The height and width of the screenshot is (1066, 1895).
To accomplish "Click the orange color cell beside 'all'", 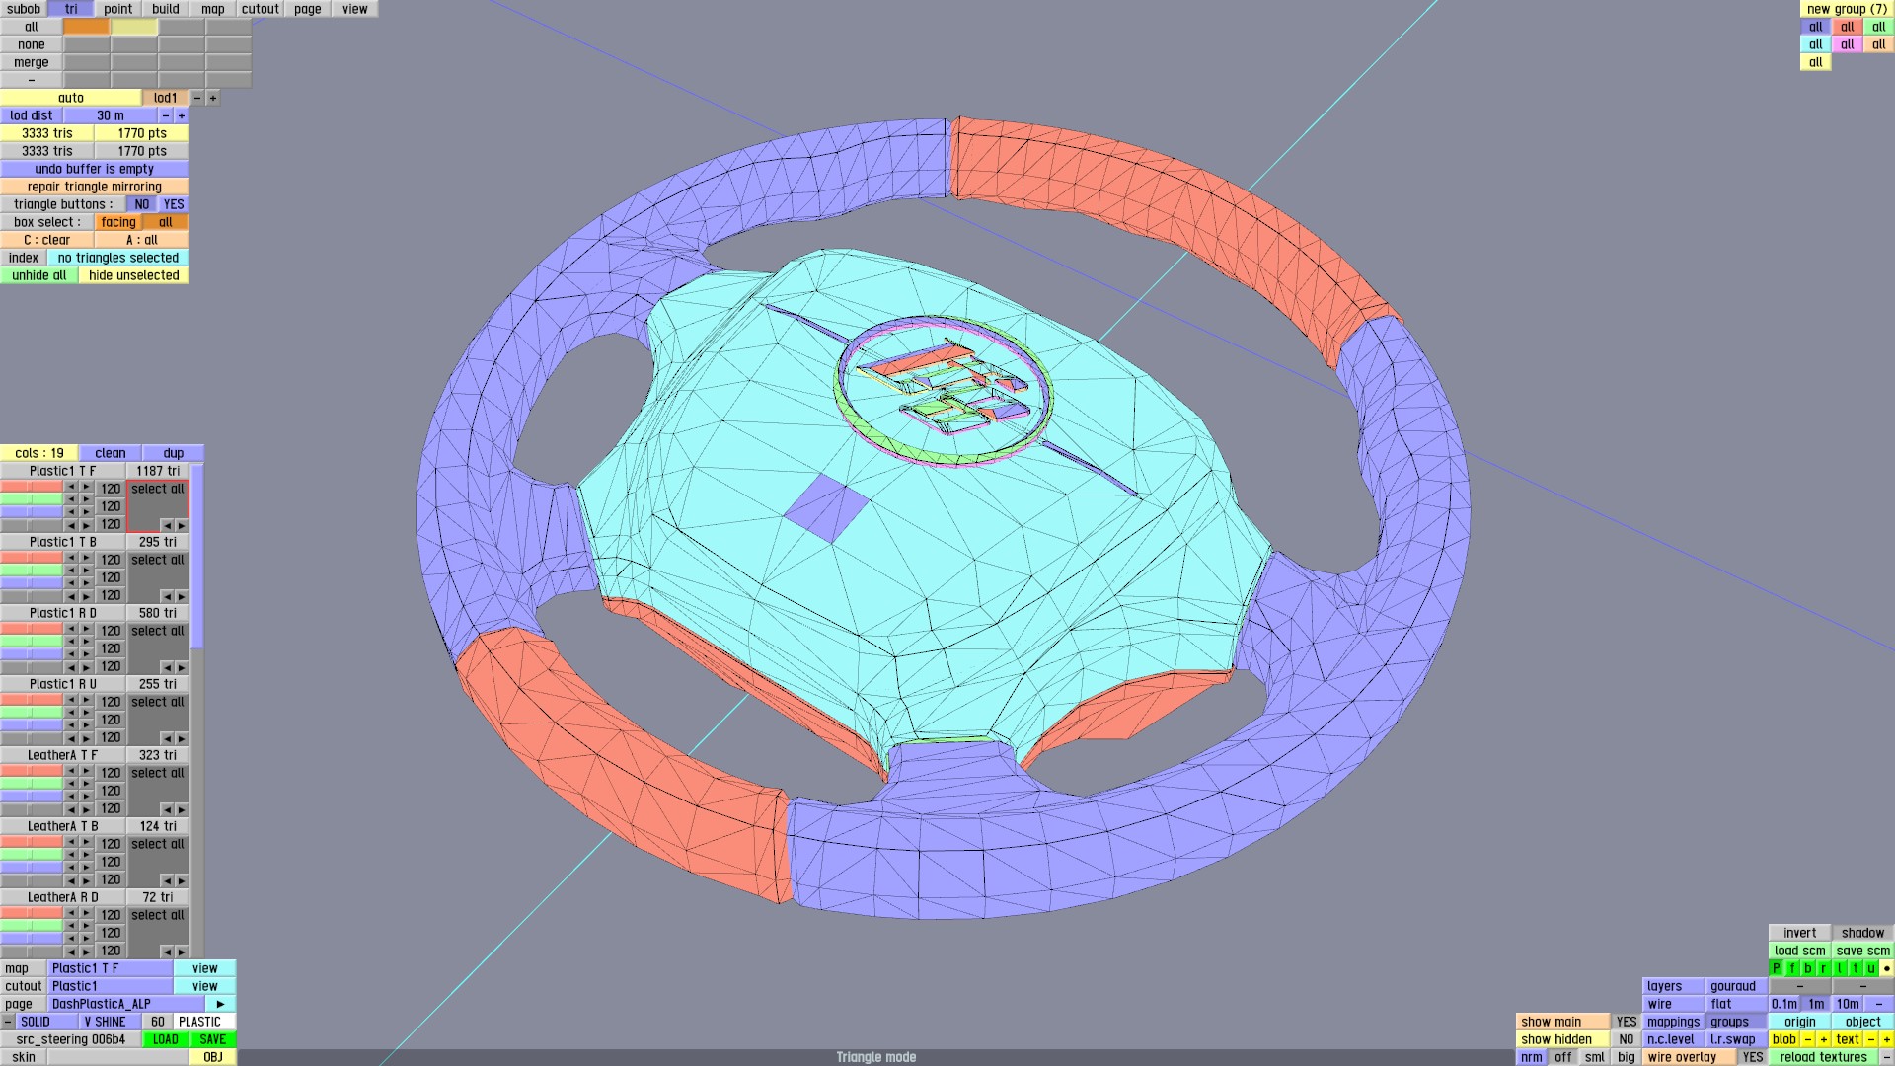I will click(x=87, y=27).
